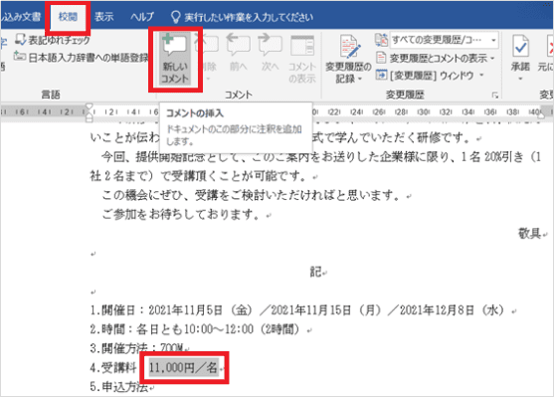Toggle 変更履歴の記録 tracking
Viewport: 555px width, 398px height.
coord(348,59)
